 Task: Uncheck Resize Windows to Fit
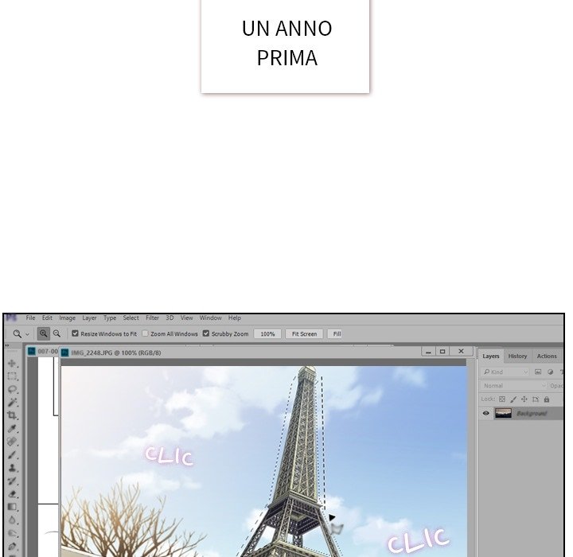[76, 334]
